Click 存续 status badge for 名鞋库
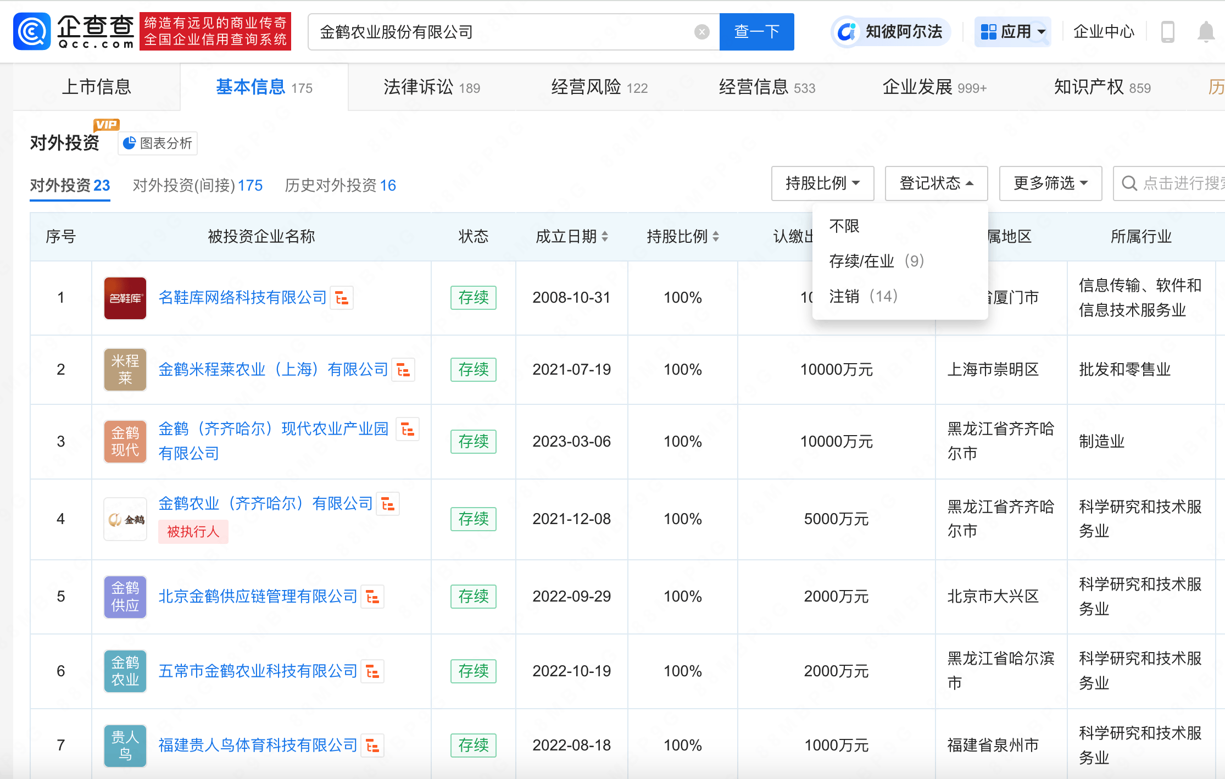 tap(474, 298)
